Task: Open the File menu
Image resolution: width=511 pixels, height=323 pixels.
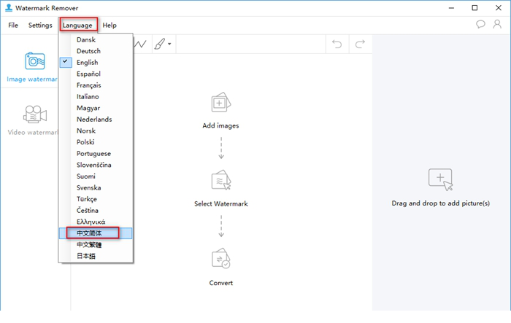Action: (13, 26)
